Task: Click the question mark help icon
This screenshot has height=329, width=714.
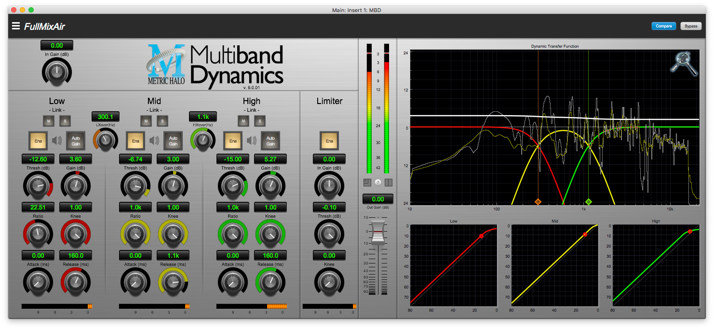Action: pos(378,183)
